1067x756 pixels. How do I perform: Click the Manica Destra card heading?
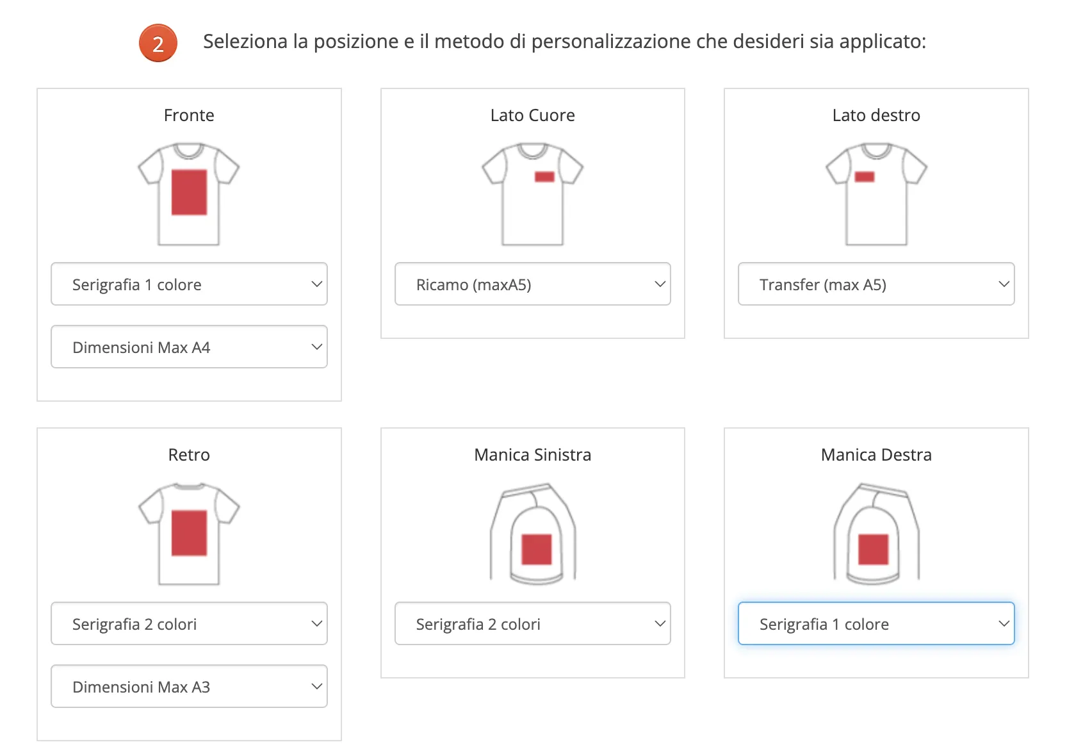point(876,455)
